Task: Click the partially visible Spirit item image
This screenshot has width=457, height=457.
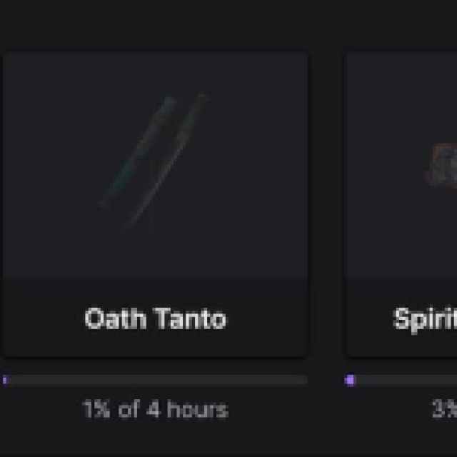Action: point(442,163)
